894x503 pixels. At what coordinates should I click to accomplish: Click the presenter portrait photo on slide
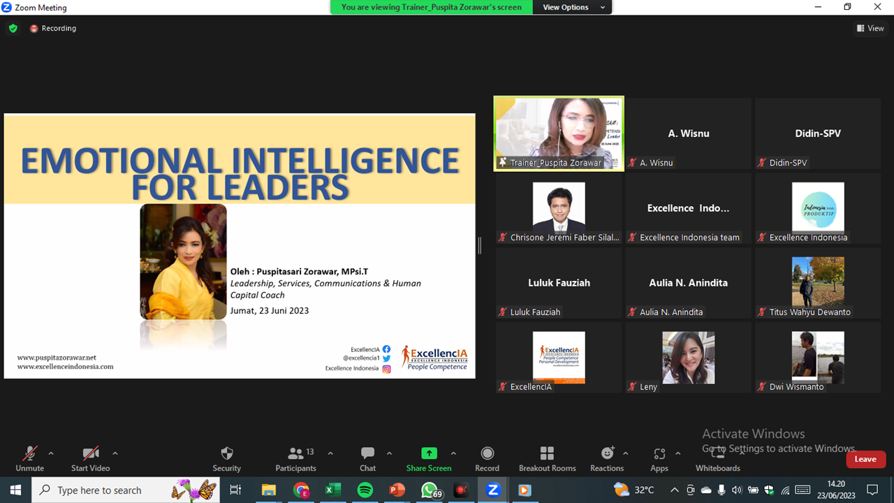[183, 261]
